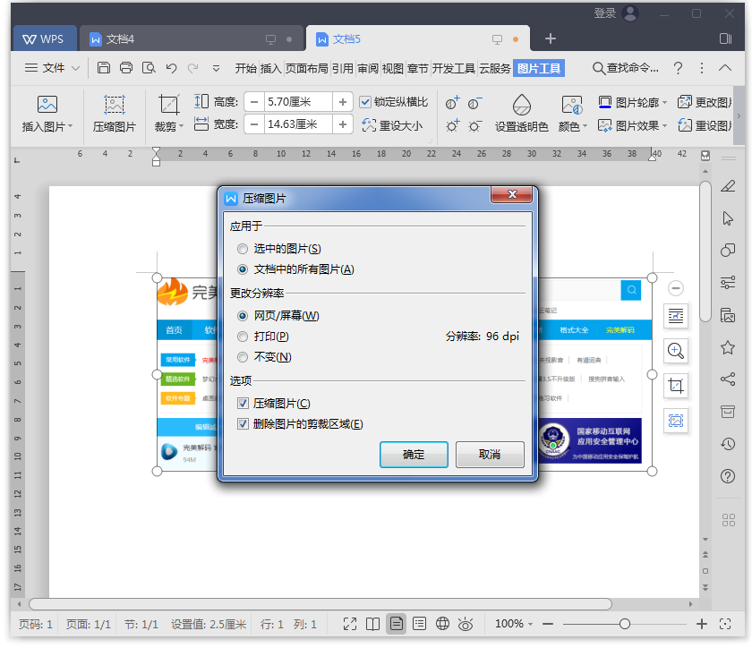The image size is (752, 648).
Task: Click the Save icon in quick toolbar
Action: (104, 68)
